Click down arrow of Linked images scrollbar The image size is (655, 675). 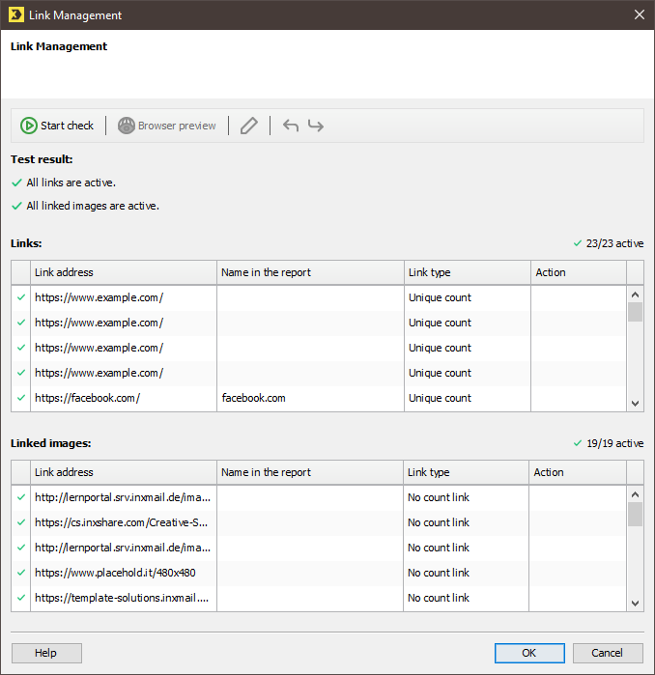click(x=635, y=604)
